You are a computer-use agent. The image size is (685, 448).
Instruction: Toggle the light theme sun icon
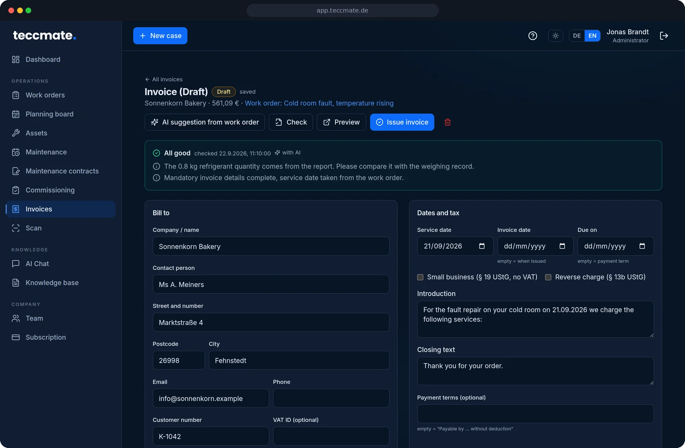pyautogui.click(x=556, y=36)
